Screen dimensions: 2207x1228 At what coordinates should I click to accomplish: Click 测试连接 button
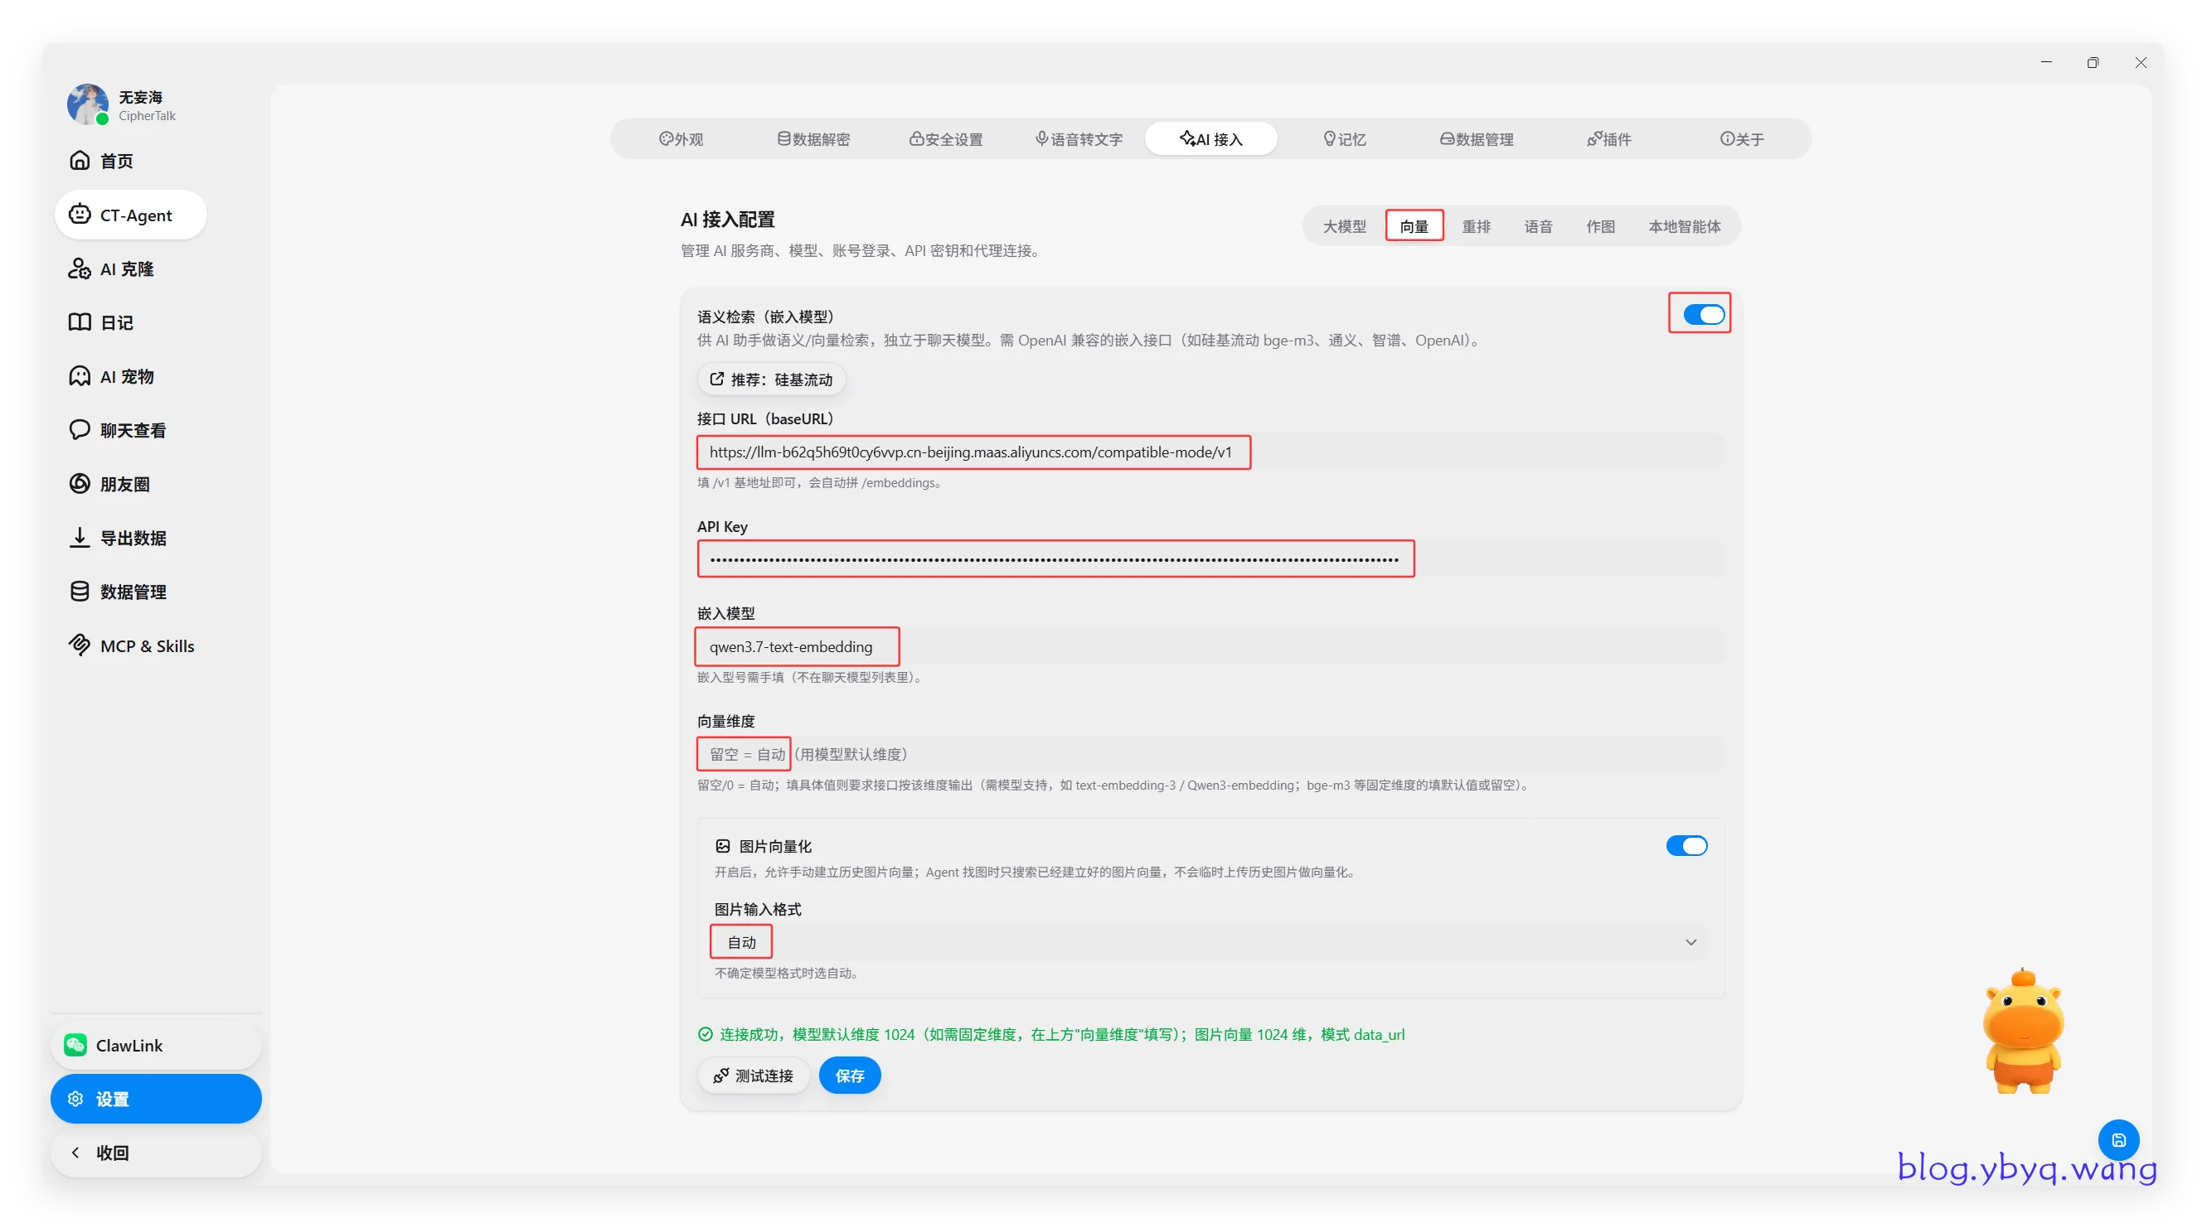[x=753, y=1076]
